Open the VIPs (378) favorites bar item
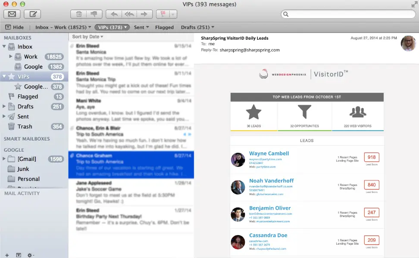The width and height of the screenshot is (419, 258). (112, 27)
